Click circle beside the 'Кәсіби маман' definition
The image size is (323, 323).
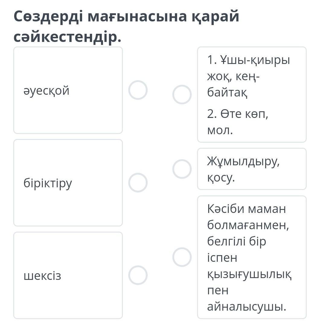point(182,257)
